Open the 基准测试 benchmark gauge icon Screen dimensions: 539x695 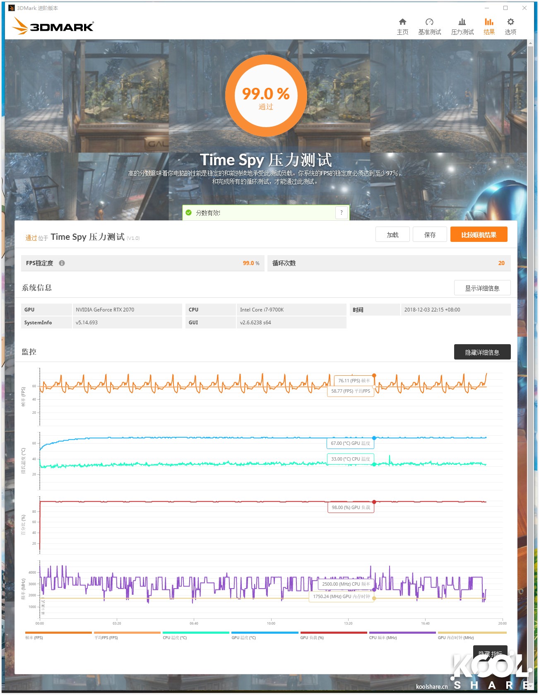[429, 22]
